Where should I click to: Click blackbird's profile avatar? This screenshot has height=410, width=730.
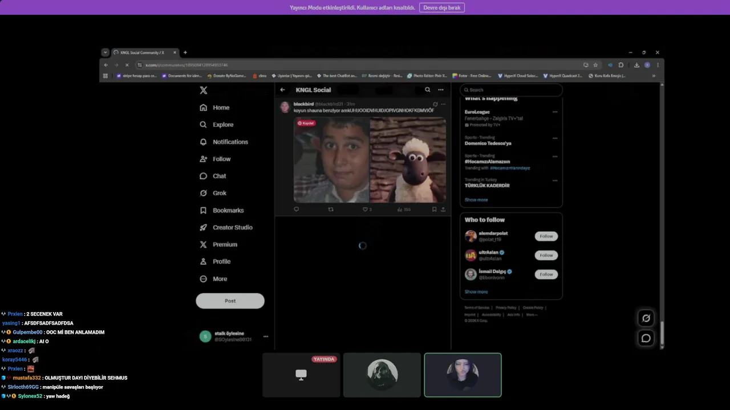click(285, 107)
